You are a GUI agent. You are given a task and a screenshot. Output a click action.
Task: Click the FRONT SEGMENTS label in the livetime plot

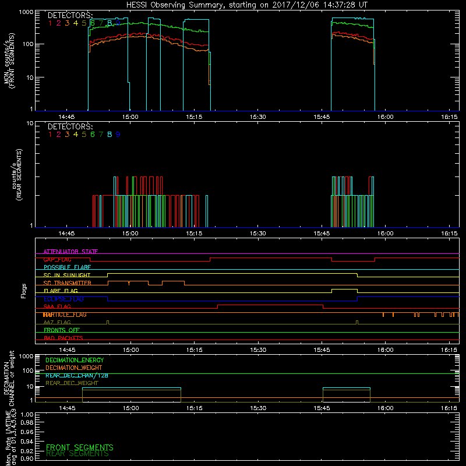tap(80, 447)
